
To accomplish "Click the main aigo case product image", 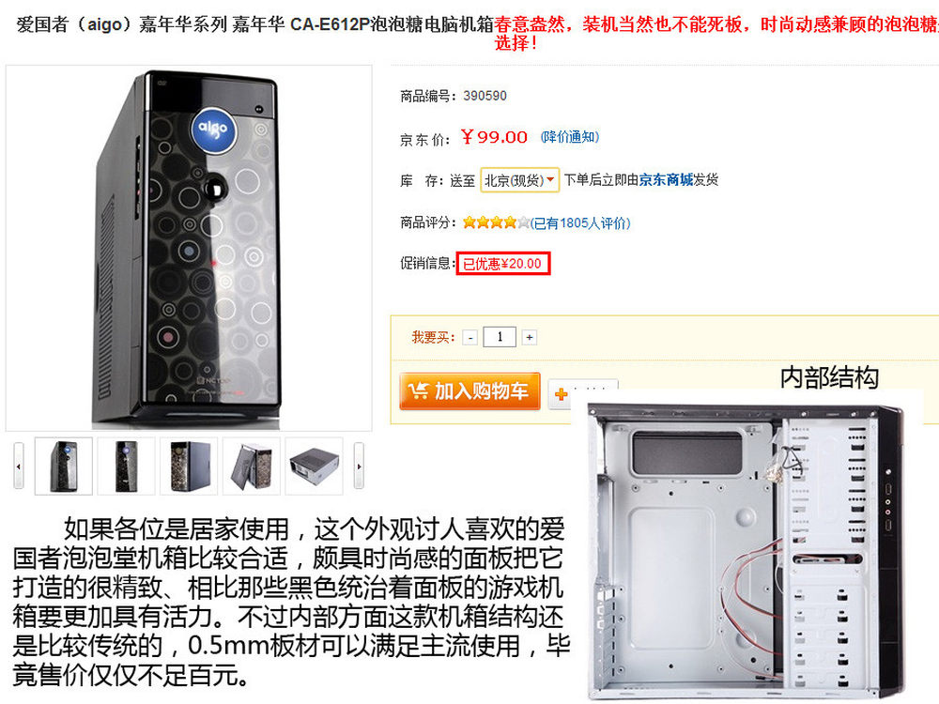I will pyautogui.click(x=189, y=248).
